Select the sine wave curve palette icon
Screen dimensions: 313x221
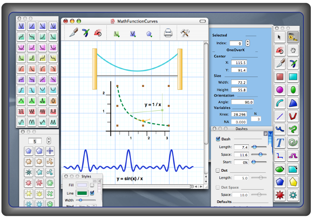click(x=21, y=122)
